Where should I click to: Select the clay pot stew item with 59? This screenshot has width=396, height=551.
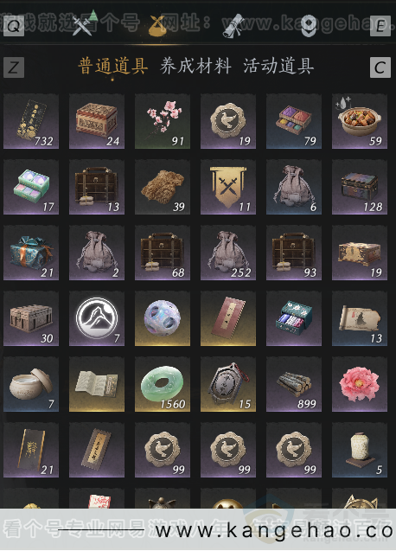tap(360, 121)
